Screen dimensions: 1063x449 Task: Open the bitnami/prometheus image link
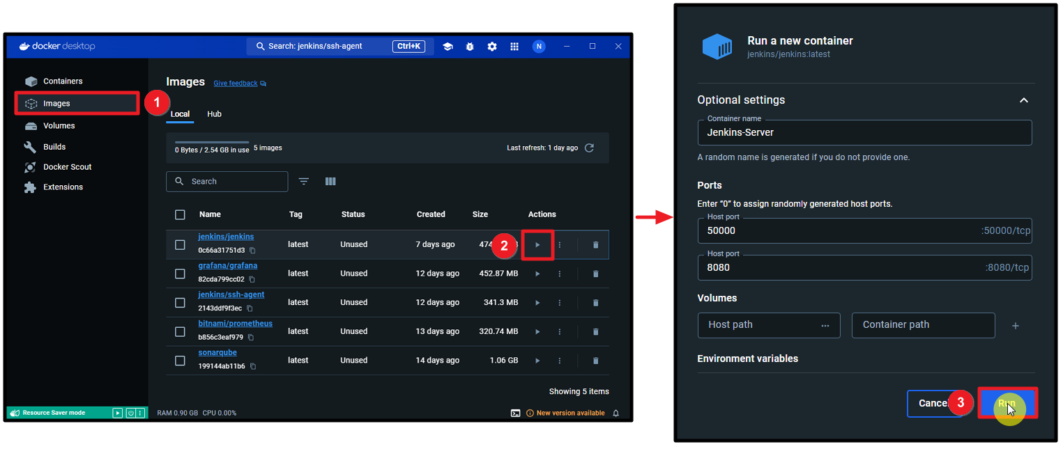(x=236, y=324)
